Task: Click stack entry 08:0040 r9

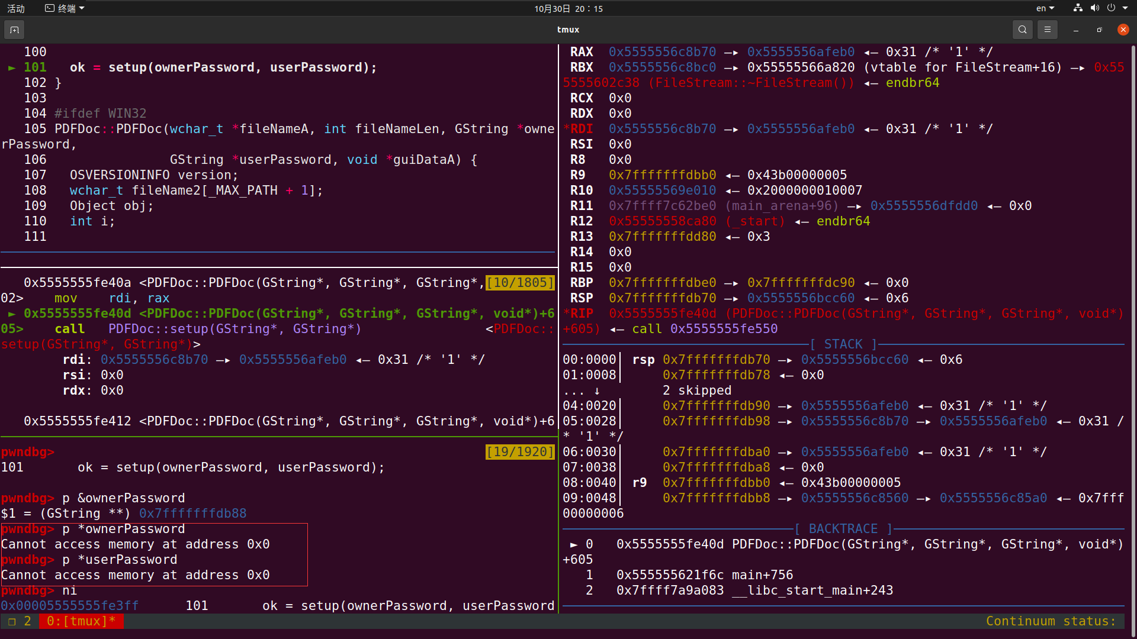Action: click(x=731, y=483)
